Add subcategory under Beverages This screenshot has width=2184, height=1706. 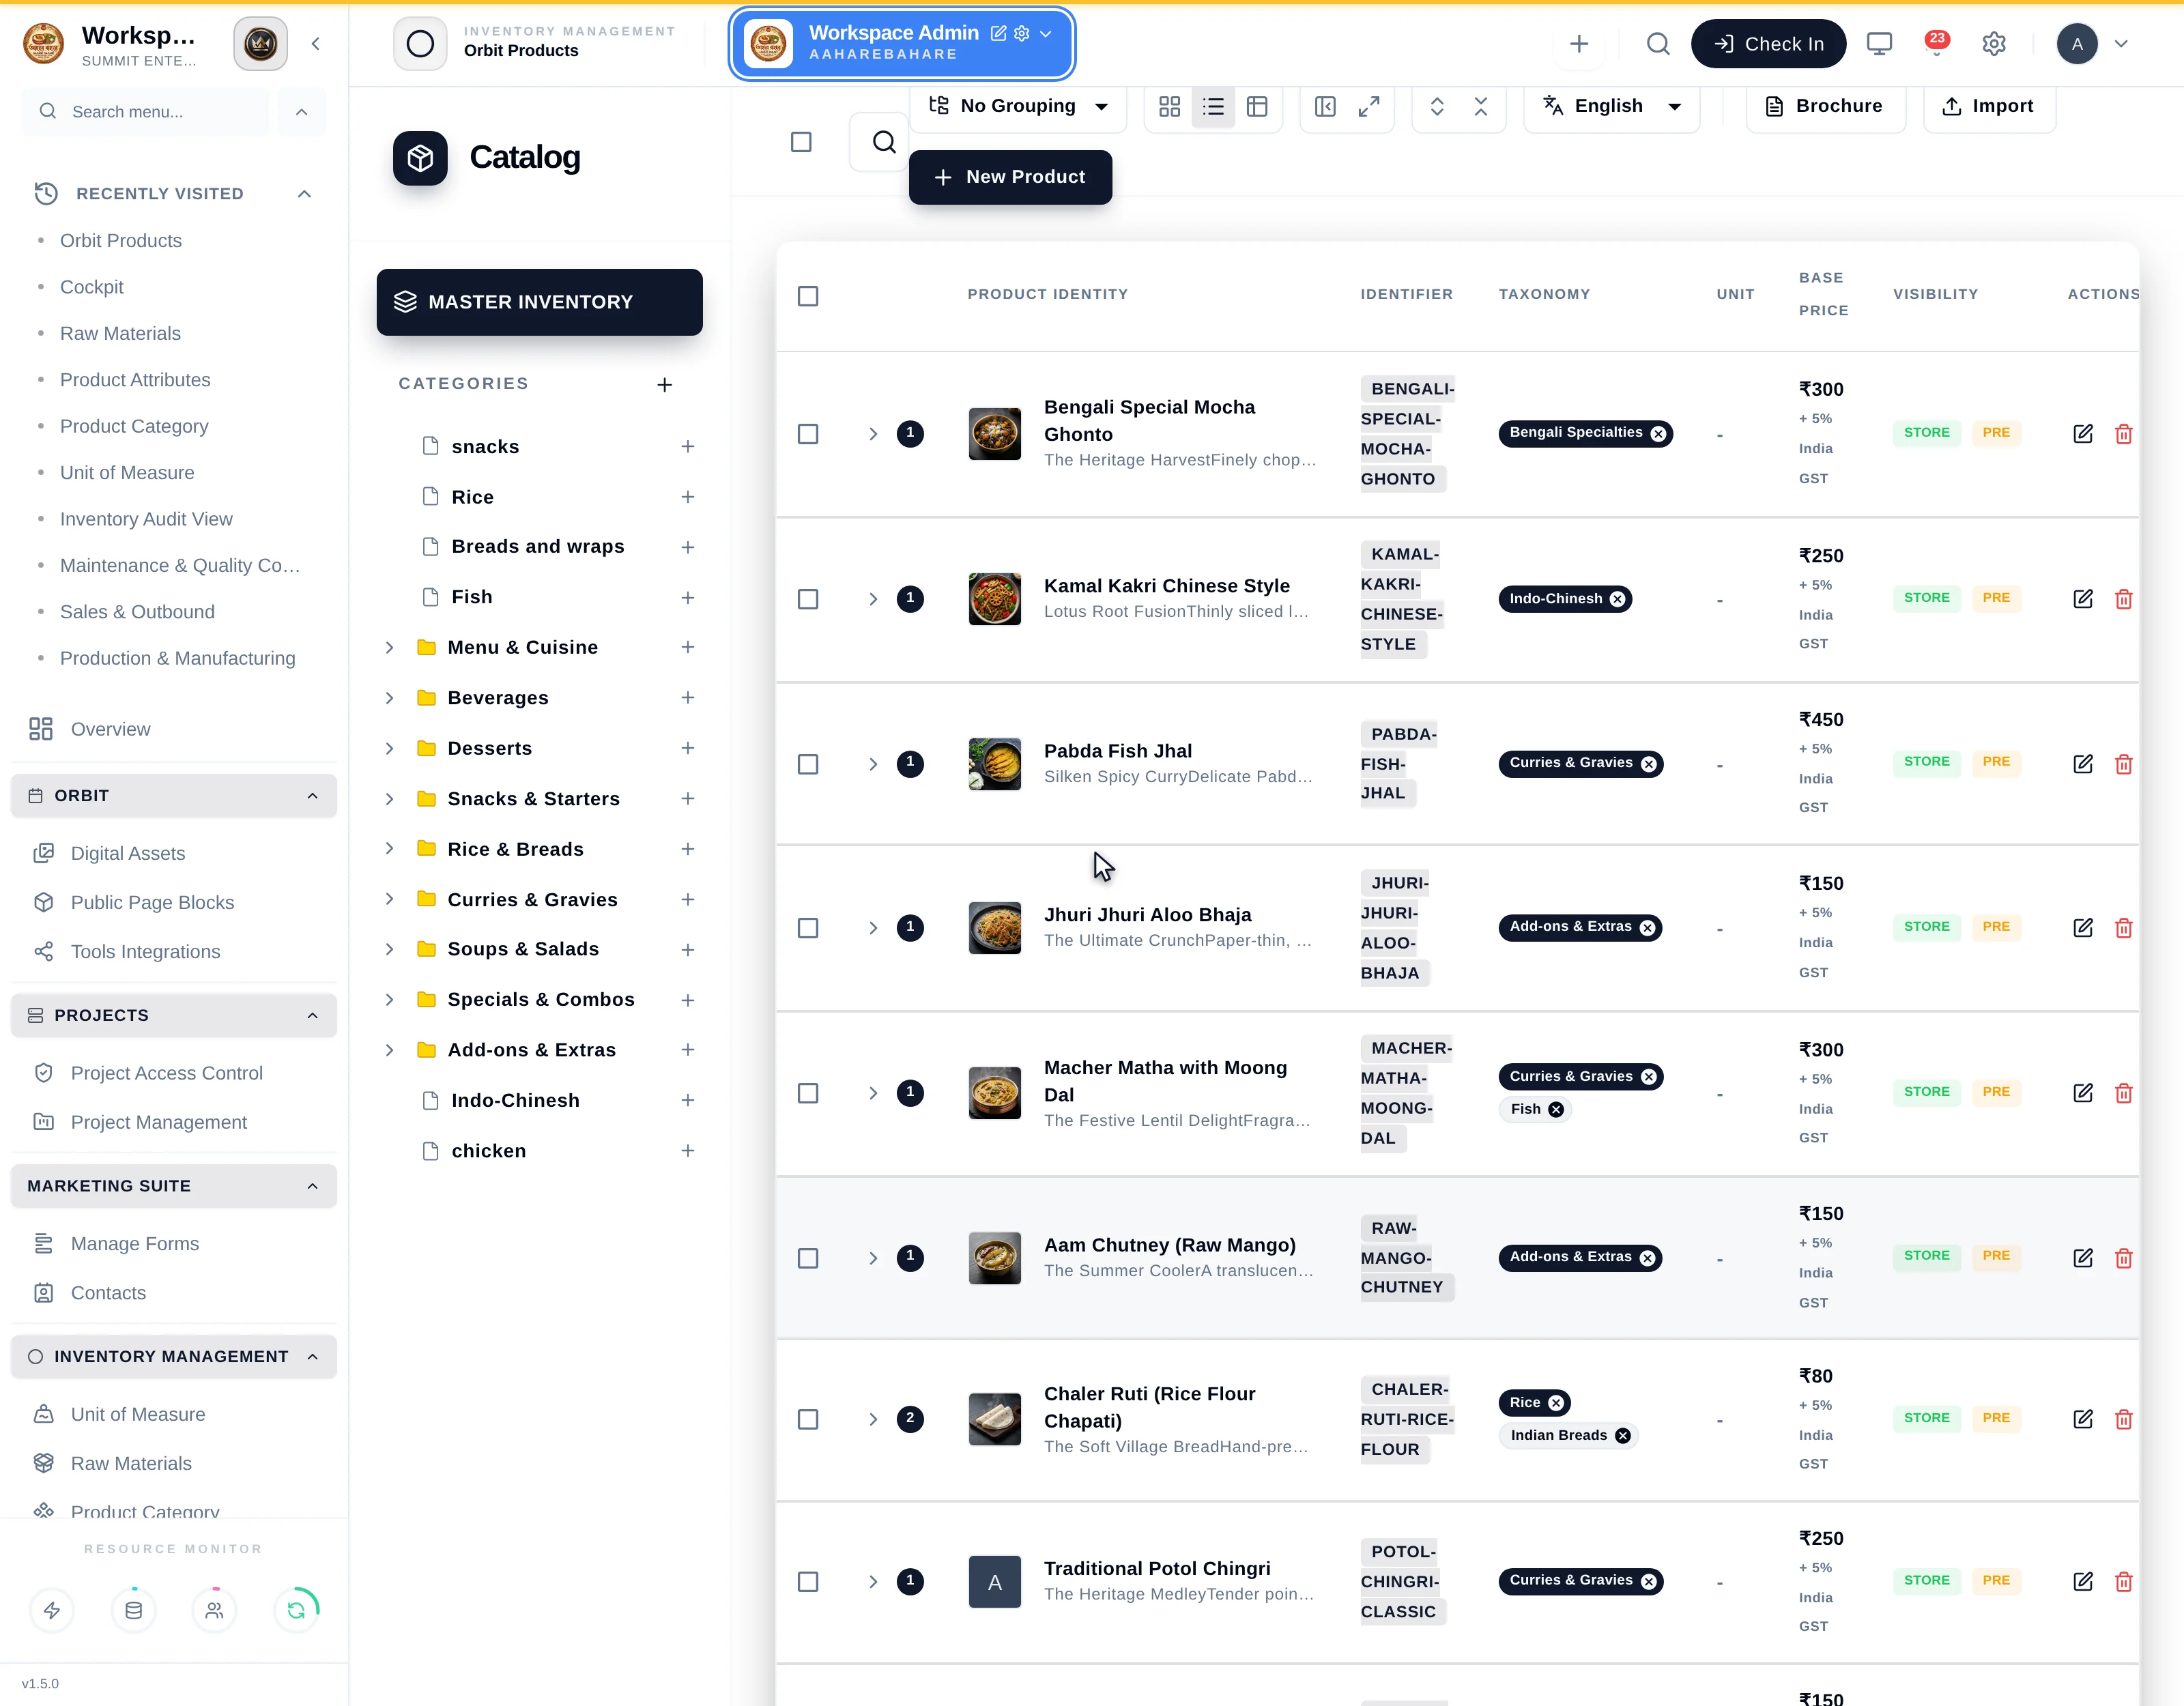[x=688, y=698]
